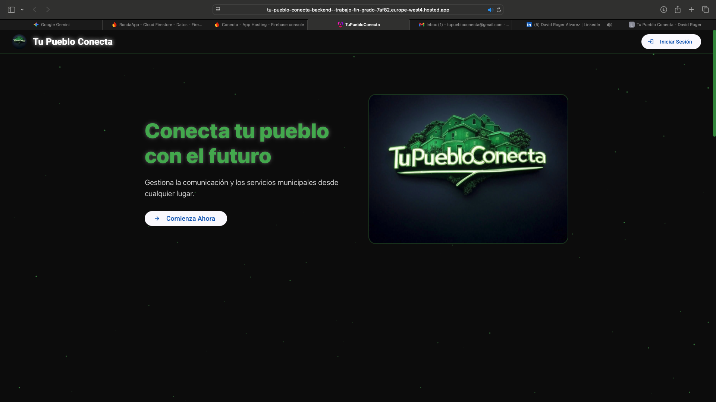
Task: Reload the current page
Action: coord(499,10)
